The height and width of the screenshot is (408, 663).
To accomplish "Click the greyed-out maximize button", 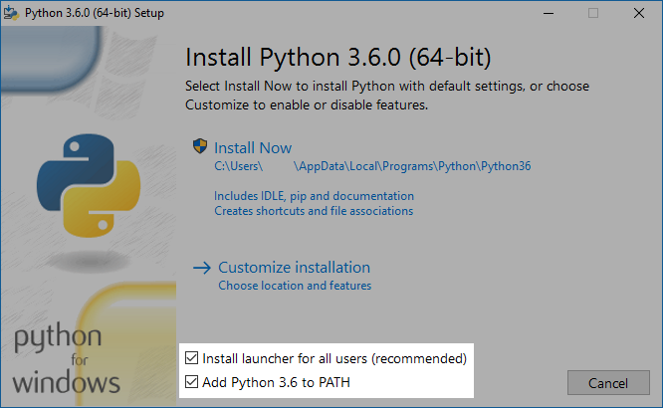I will 593,13.
